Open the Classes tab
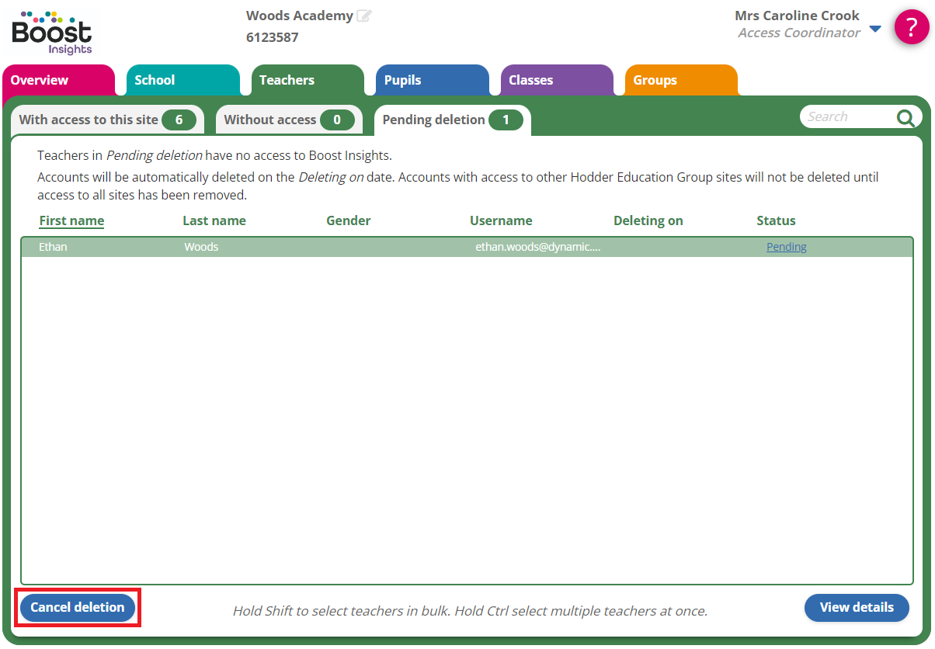The height and width of the screenshot is (649, 935). (530, 80)
